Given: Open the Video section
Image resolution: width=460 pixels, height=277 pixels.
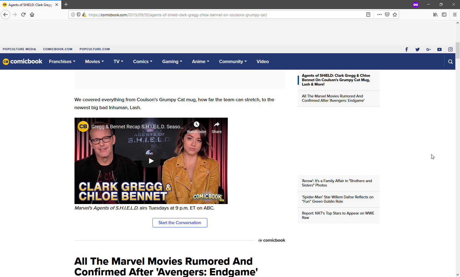Looking at the screenshot, I should (x=263, y=61).
